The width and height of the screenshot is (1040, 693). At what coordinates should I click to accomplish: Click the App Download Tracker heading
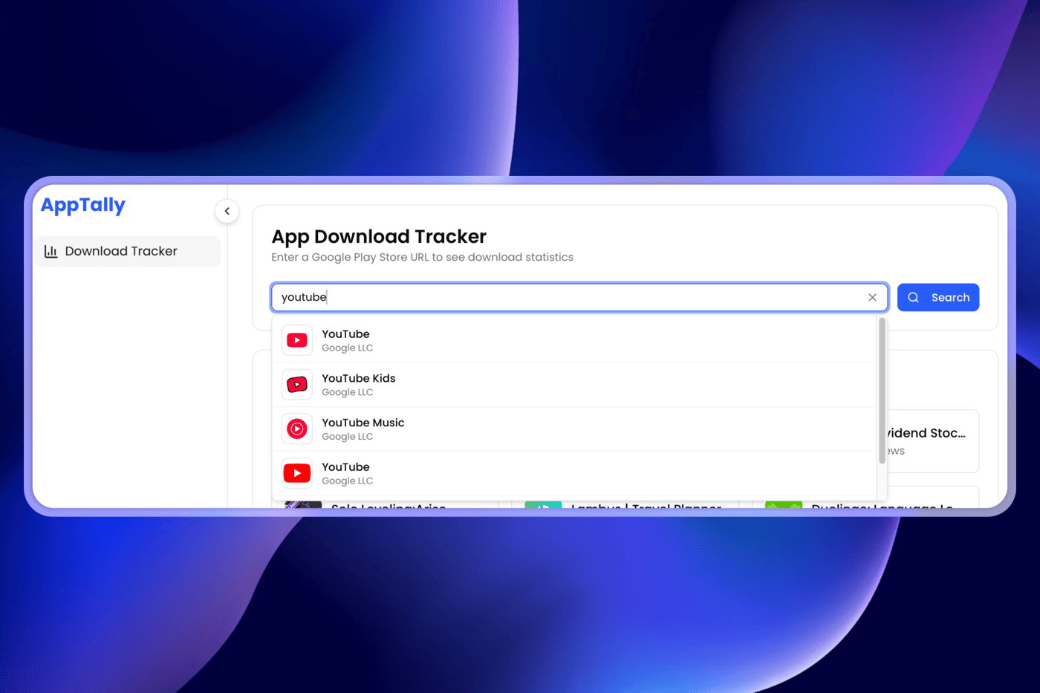point(379,236)
